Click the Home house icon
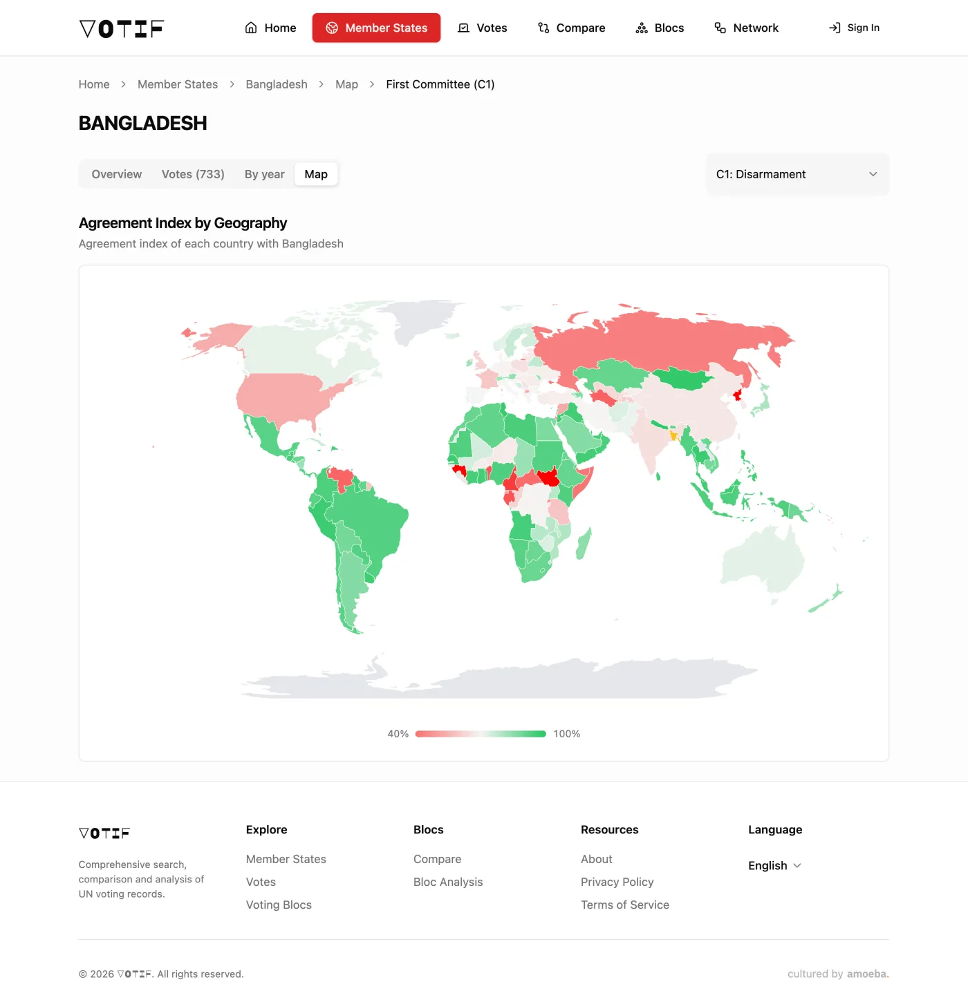Screen dimensions: 968x993 click(251, 28)
